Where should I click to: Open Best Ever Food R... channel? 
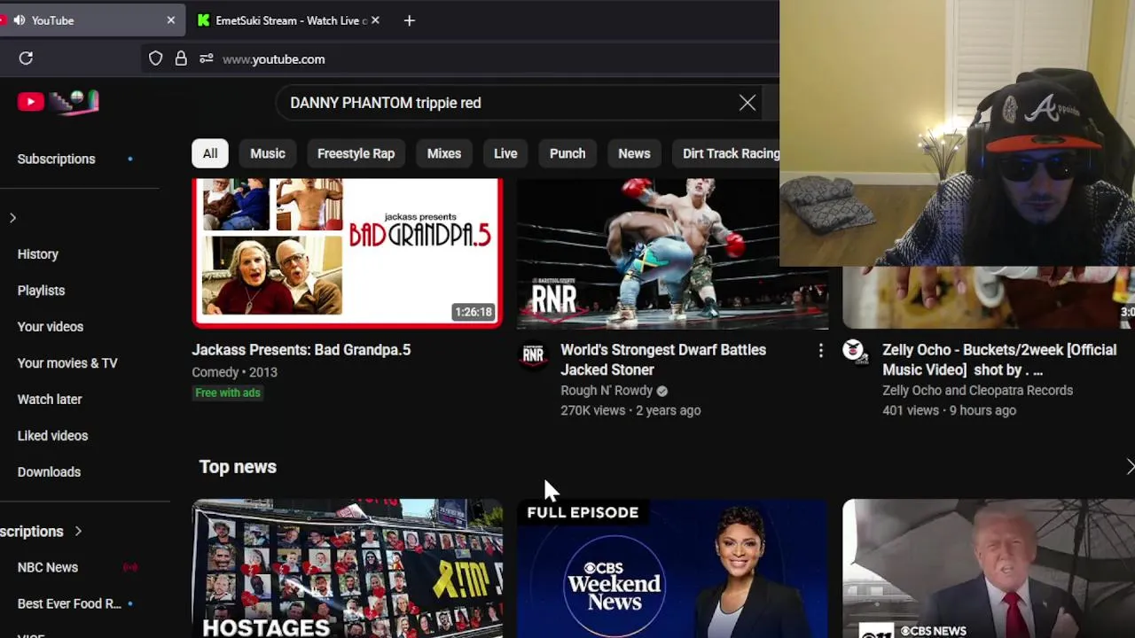[x=69, y=603]
